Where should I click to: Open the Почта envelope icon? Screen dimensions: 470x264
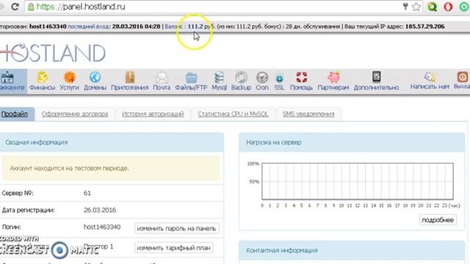tap(162, 78)
